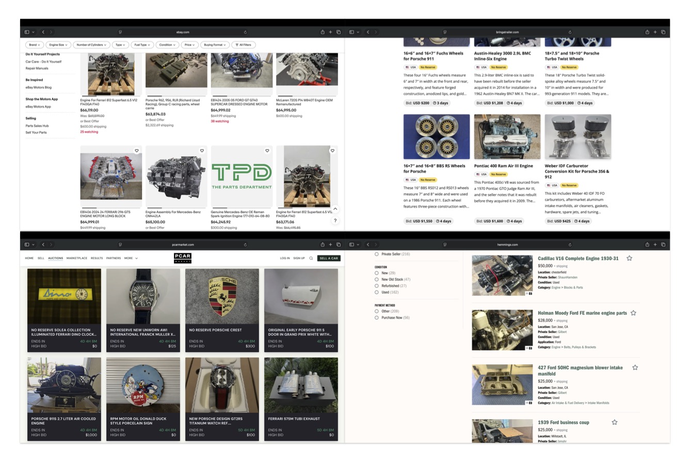The width and height of the screenshot is (690, 464).
Task: Open the Brand filter dropdown on eBay
Action: click(x=34, y=45)
